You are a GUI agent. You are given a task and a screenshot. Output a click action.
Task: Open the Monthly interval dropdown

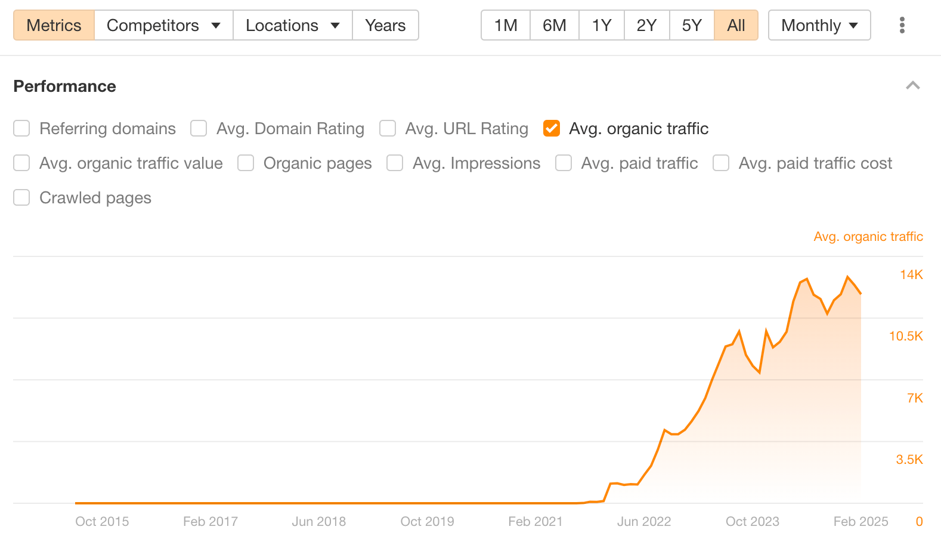click(x=819, y=25)
